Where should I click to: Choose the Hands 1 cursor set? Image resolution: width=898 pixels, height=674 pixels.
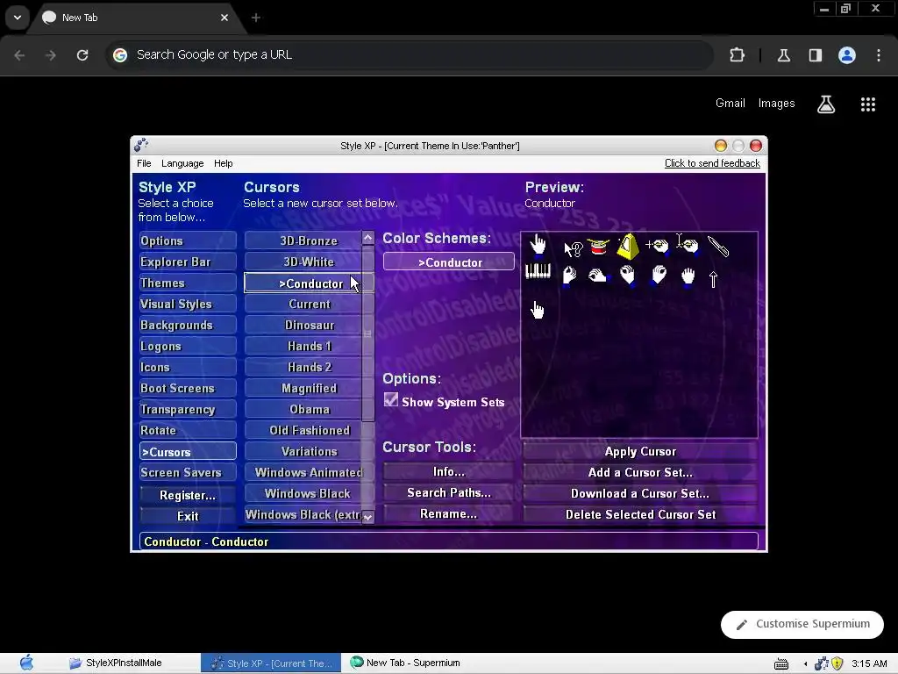[303, 346]
